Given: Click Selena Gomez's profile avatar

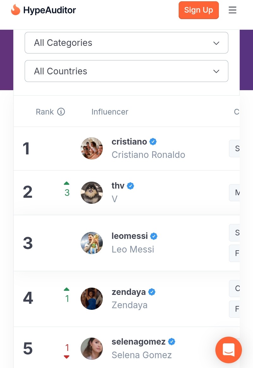Looking at the screenshot, I should click(x=92, y=349).
